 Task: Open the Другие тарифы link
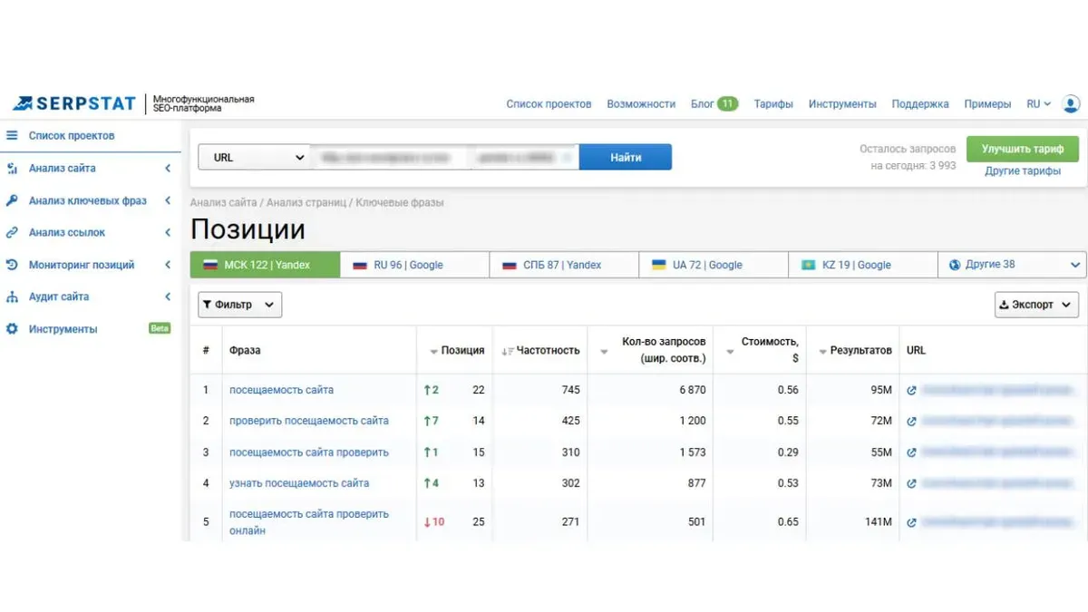[1023, 171]
